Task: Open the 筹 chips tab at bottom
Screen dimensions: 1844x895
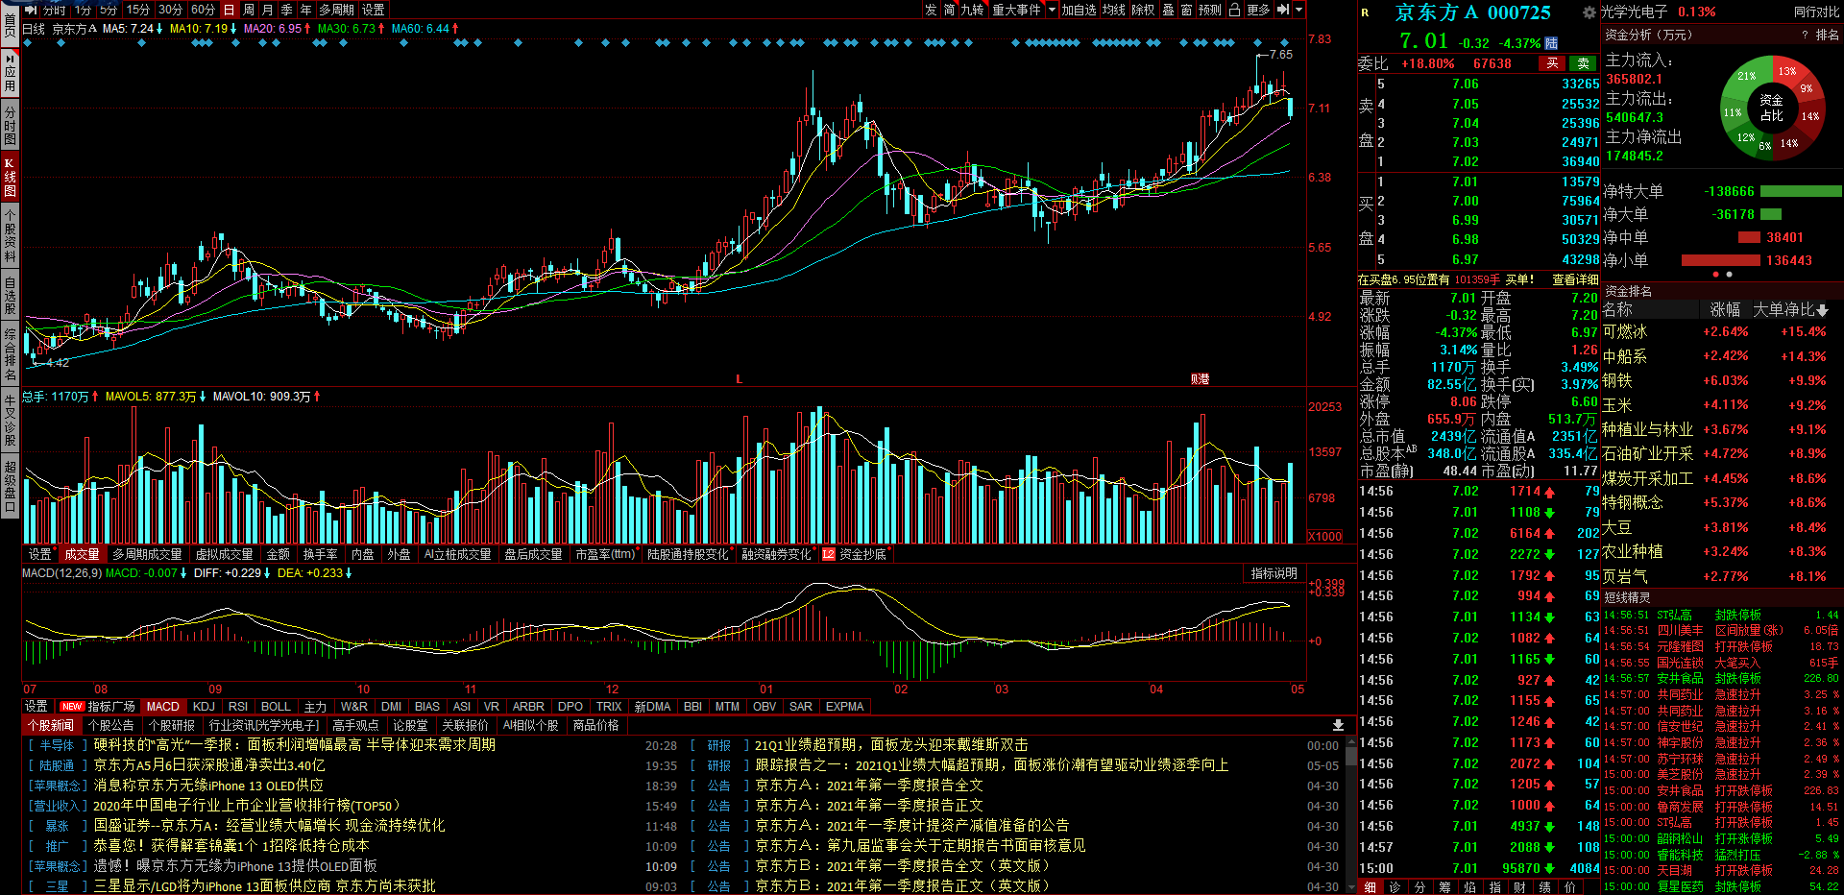Action: [1444, 887]
